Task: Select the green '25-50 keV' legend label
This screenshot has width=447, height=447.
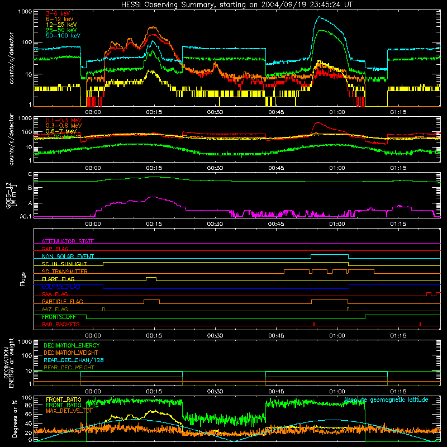Action: [x=61, y=30]
